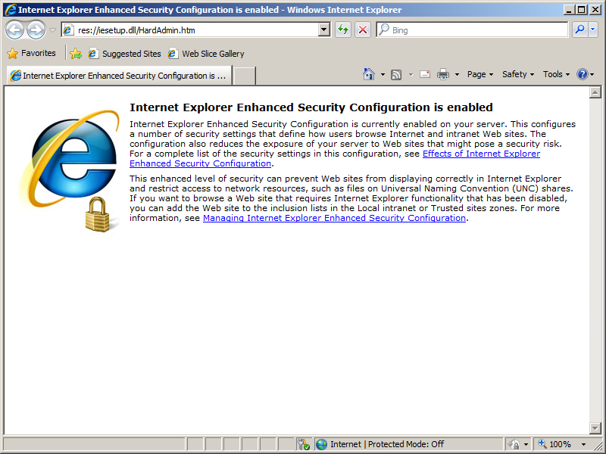The width and height of the screenshot is (606, 454).
Task: Open the Safety menu
Action: [x=518, y=74]
